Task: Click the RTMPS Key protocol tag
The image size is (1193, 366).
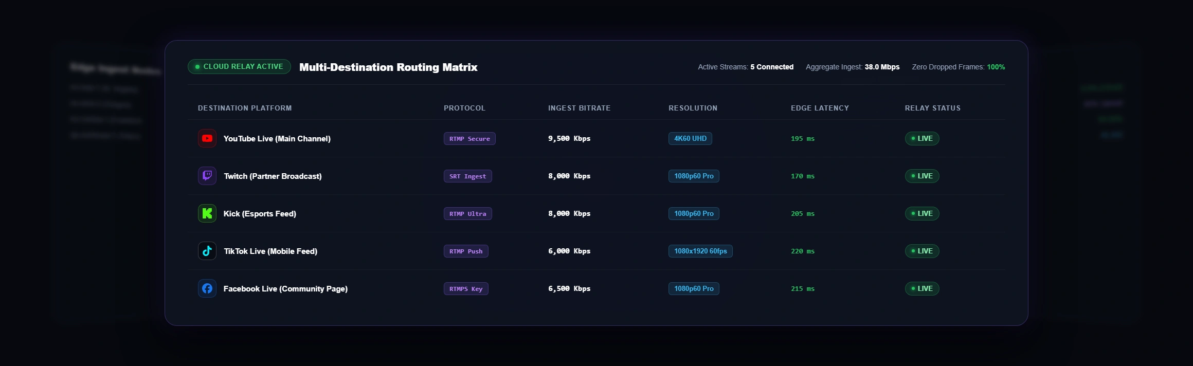Action: (x=466, y=289)
